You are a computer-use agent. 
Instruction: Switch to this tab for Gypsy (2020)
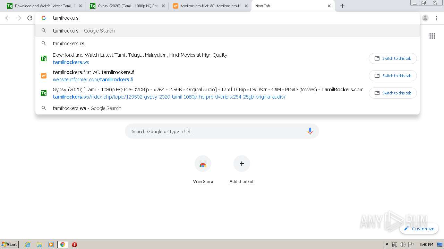[393, 93]
